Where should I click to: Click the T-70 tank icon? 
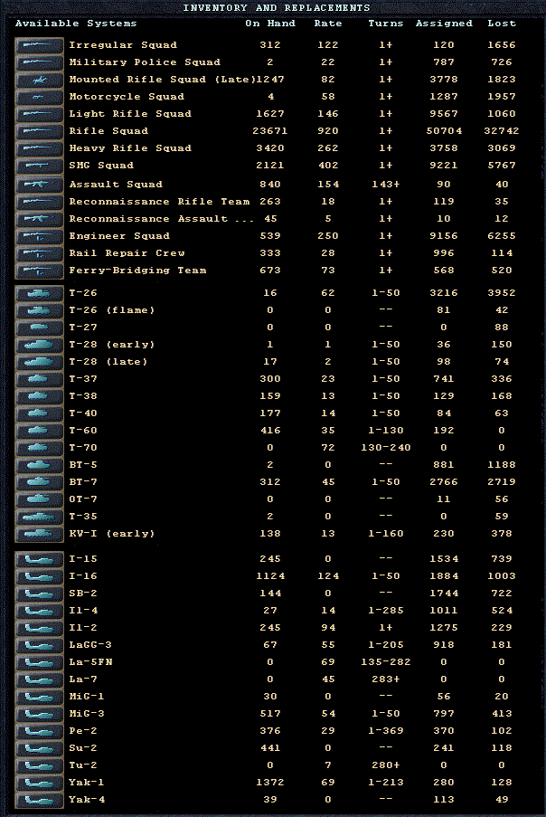39,448
